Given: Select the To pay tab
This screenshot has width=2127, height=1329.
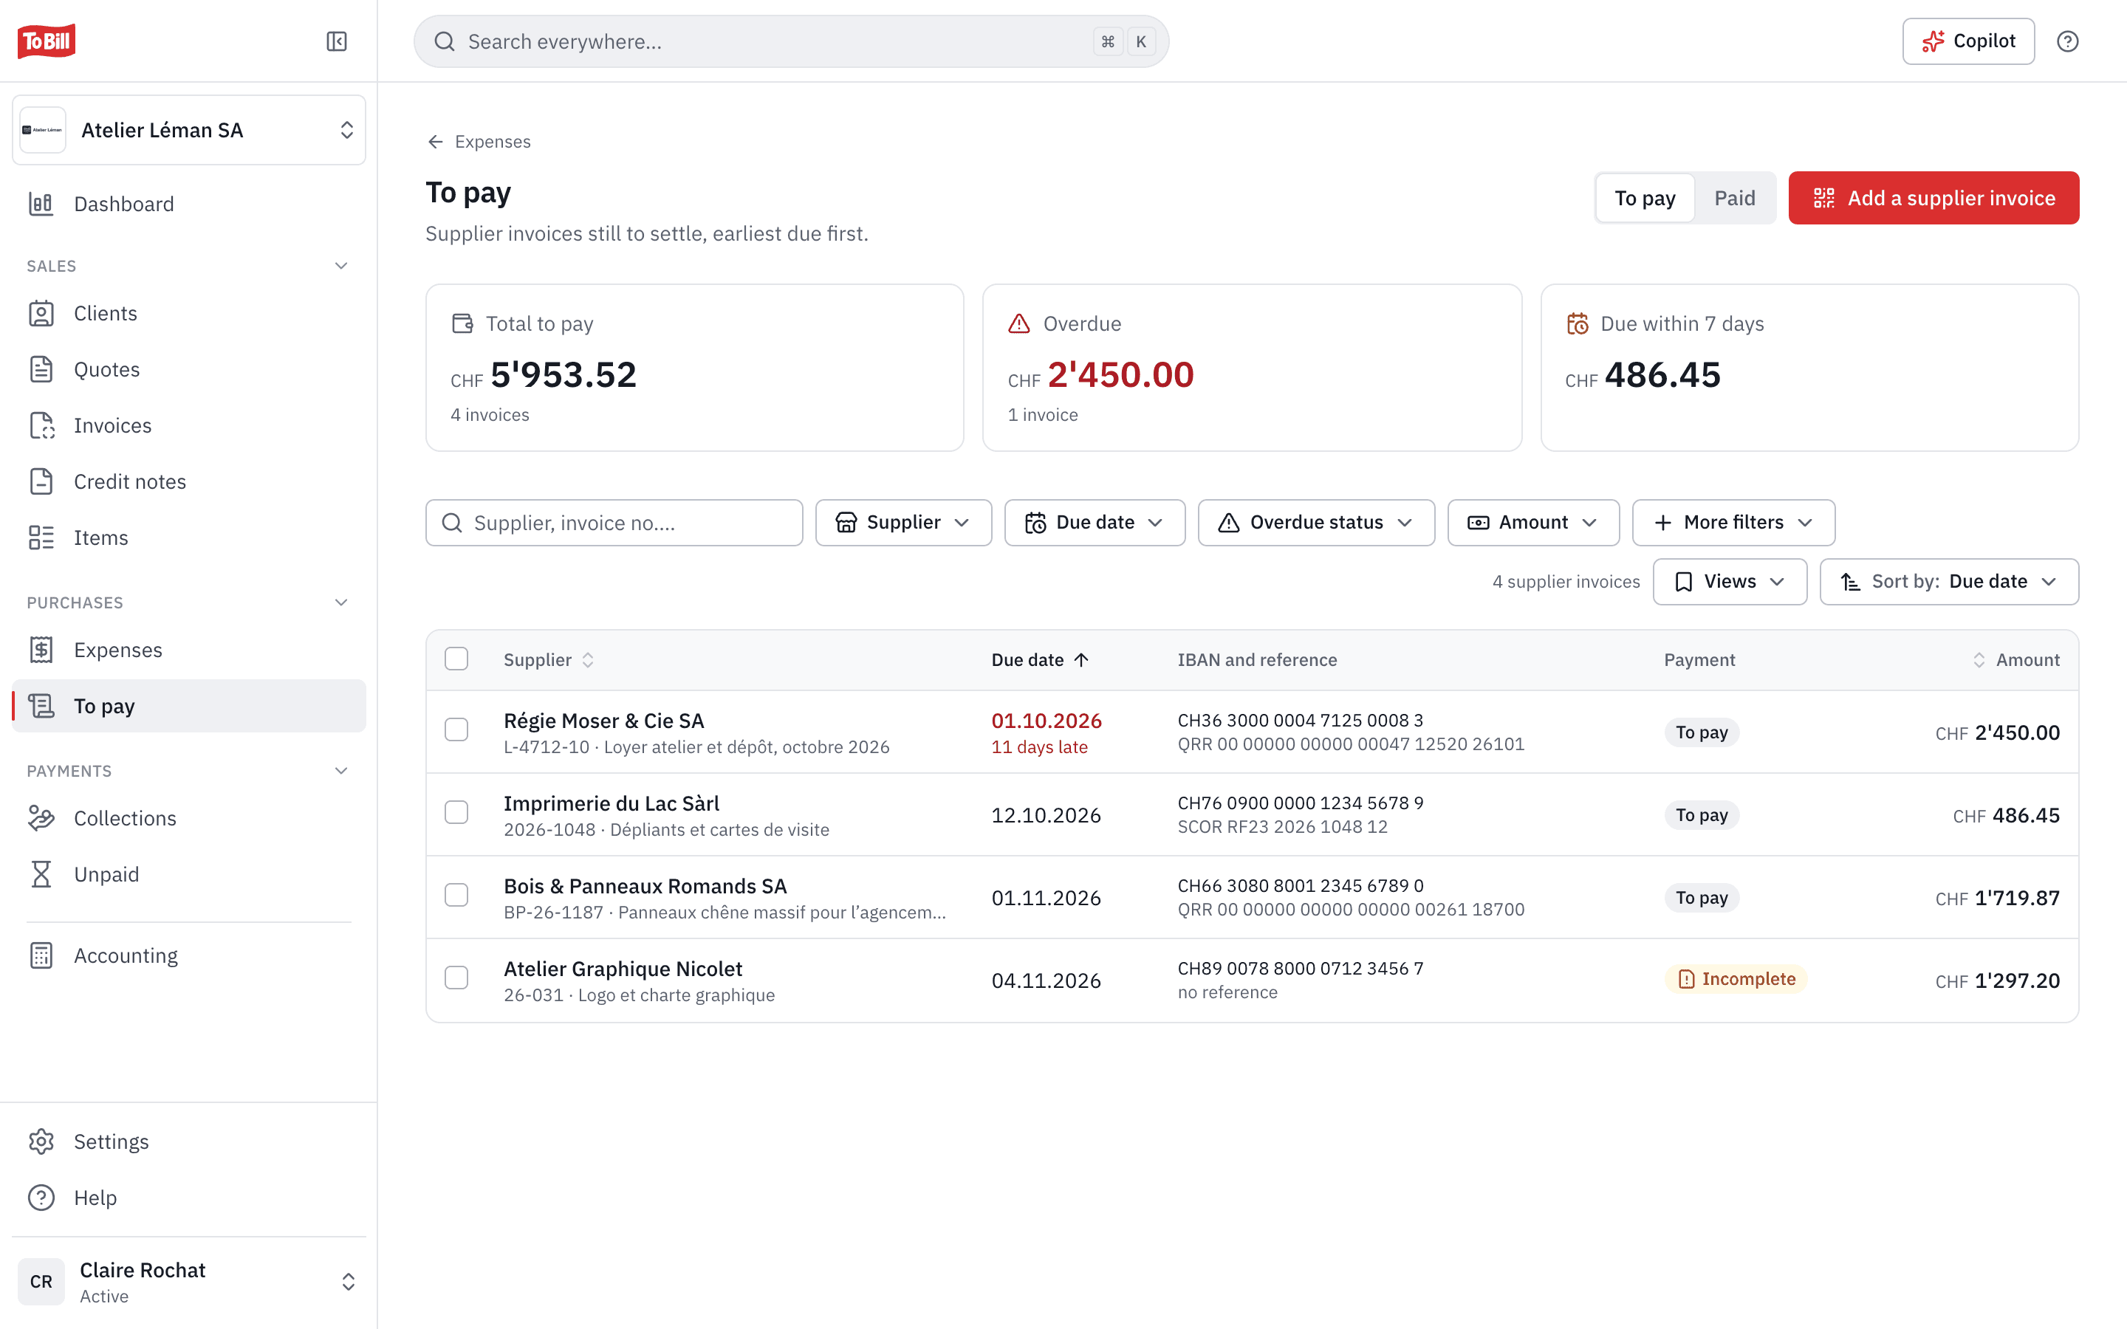Looking at the screenshot, I should [x=1645, y=198].
